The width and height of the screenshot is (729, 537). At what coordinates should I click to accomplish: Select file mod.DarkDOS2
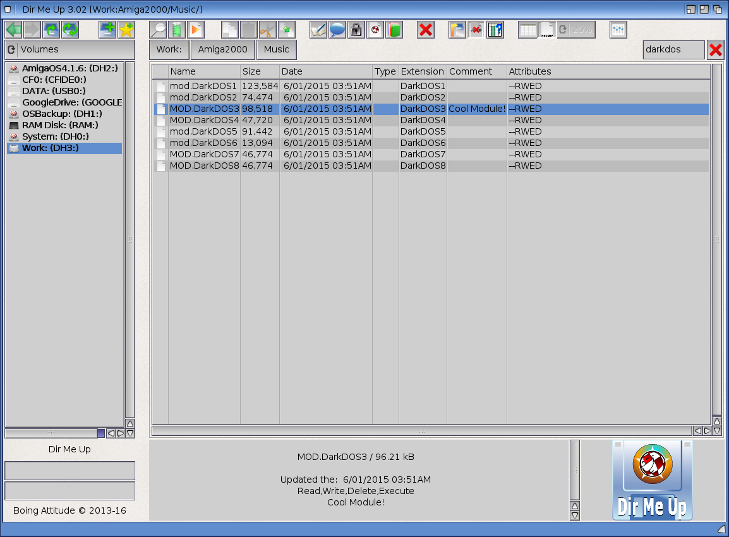pos(431,98)
